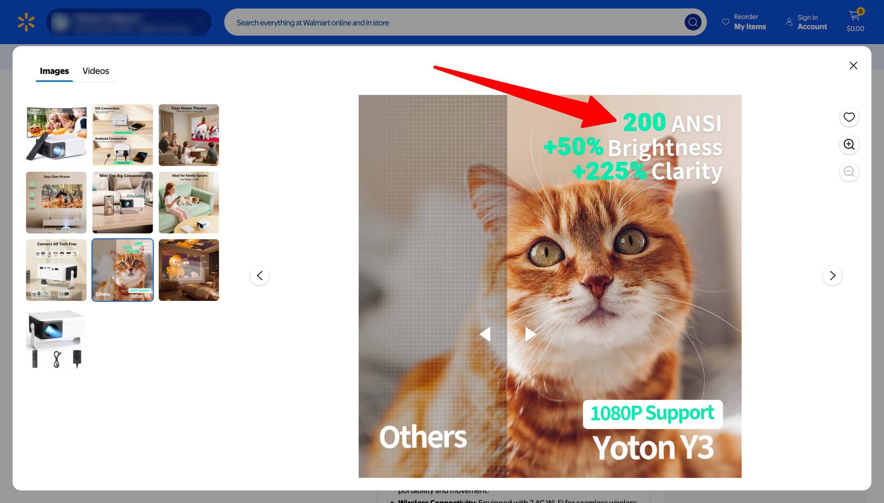The width and height of the screenshot is (884, 503).
Task: Switch to the Videos tab
Action: (x=96, y=71)
